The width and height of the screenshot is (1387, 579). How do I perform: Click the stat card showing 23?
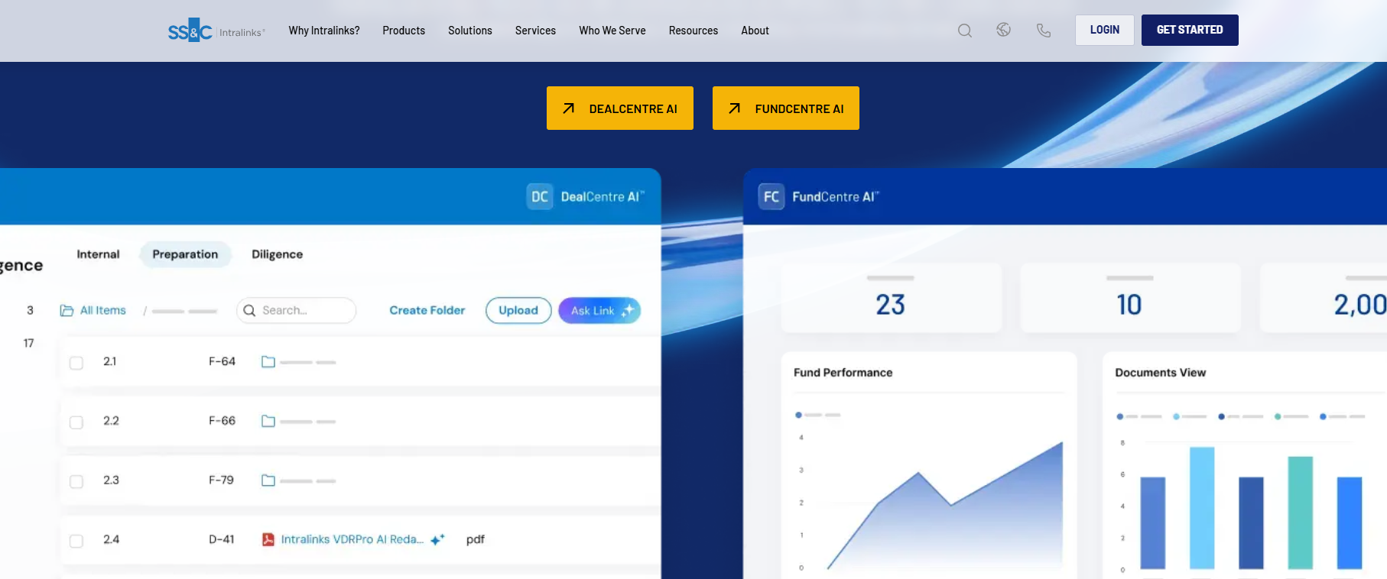pyautogui.click(x=891, y=298)
